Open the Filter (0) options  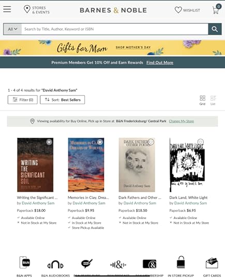tap(23, 100)
